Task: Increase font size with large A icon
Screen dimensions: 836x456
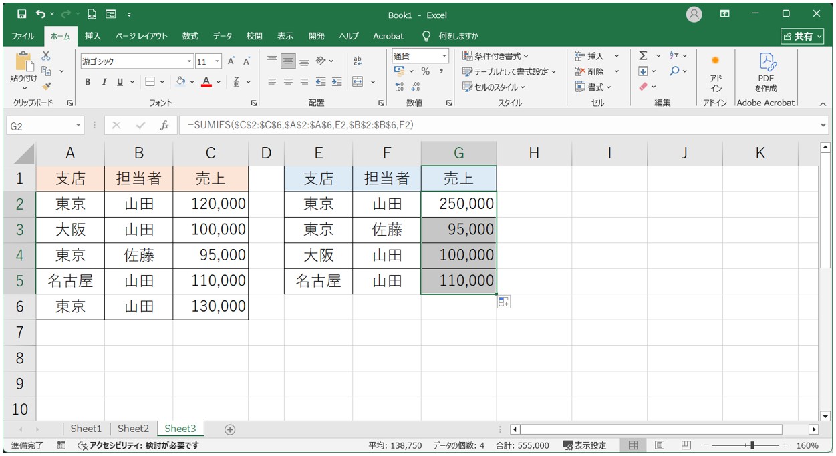Action: (231, 61)
